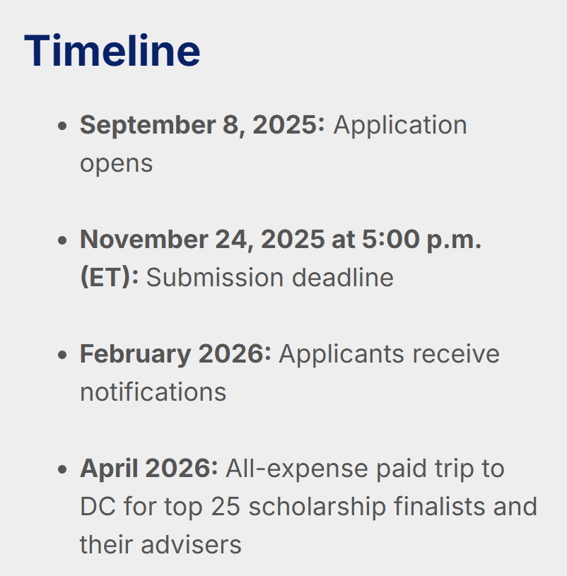
Task: Click the '5:00 p.m.' time text
Action: [421, 240]
